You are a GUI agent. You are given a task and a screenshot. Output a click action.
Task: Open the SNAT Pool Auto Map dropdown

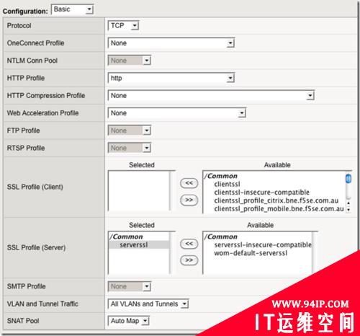point(129,321)
